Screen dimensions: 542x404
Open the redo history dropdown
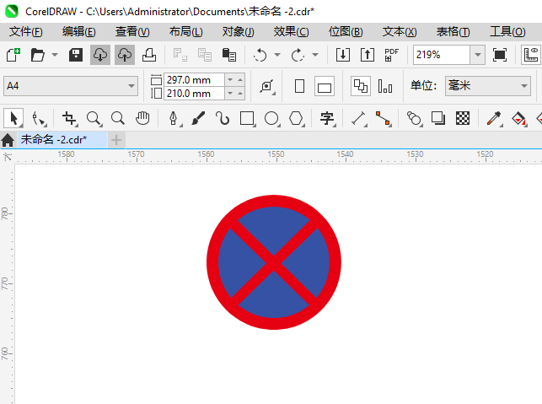[x=315, y=55]
